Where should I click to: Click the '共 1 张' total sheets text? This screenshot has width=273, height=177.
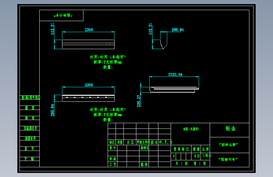[182, 163]
